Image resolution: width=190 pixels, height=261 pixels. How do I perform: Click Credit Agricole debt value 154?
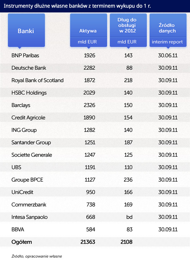point(128,117)
